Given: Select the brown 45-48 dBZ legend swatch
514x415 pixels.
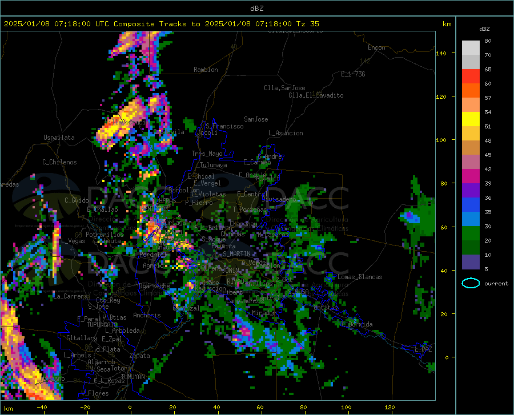Looking at the screenshot, I should click(471, 148).
